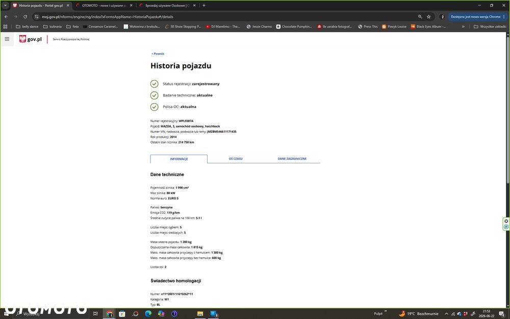The width and height of the screenshot is (510, 319).
Task: Close the Historia pojazdu browser tab
Action: 68,6
